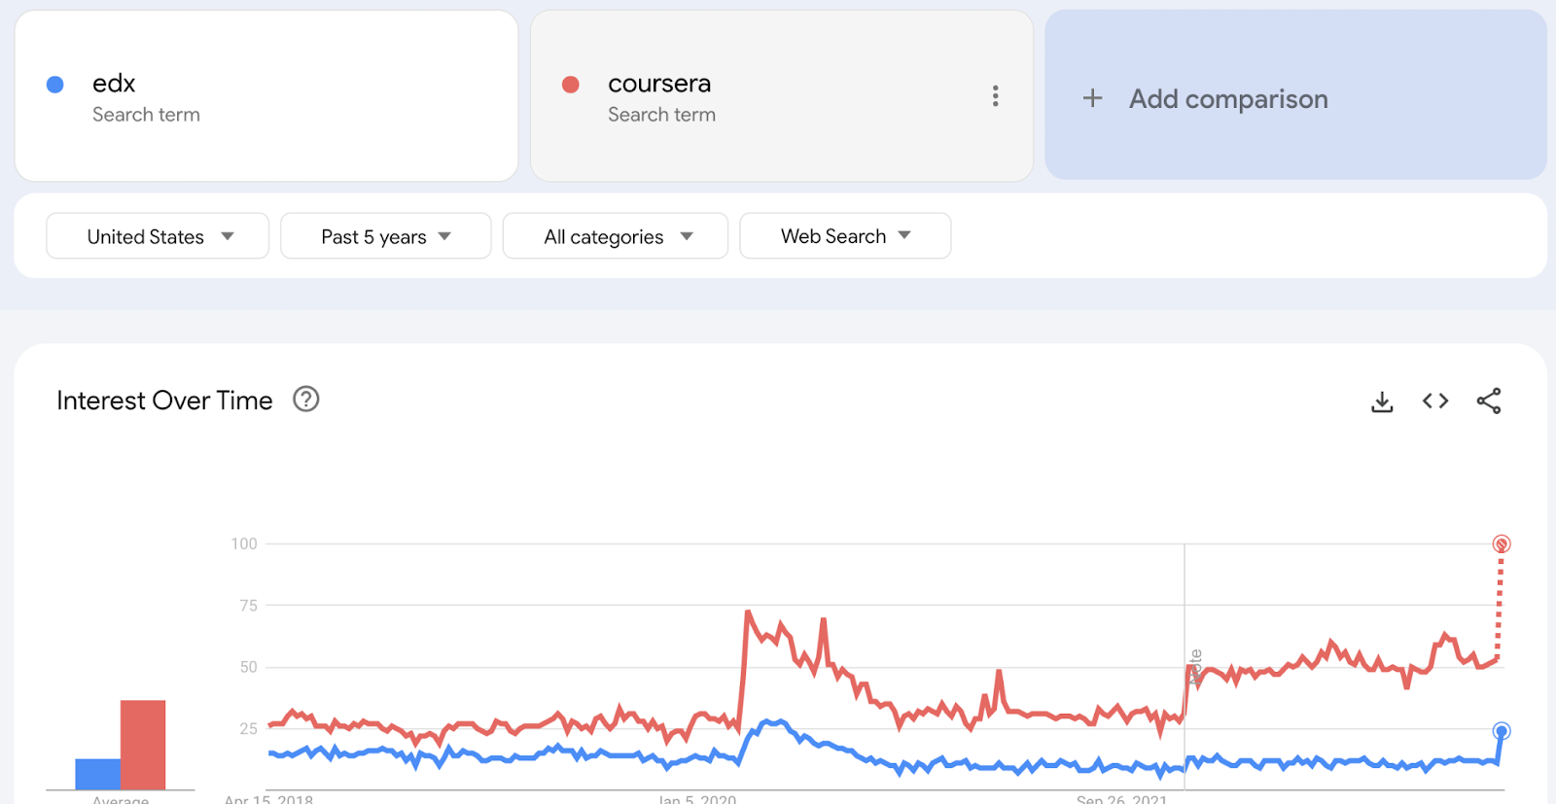
Task: Open the help icon beside Interest Over Time
Action: (306, 400)
